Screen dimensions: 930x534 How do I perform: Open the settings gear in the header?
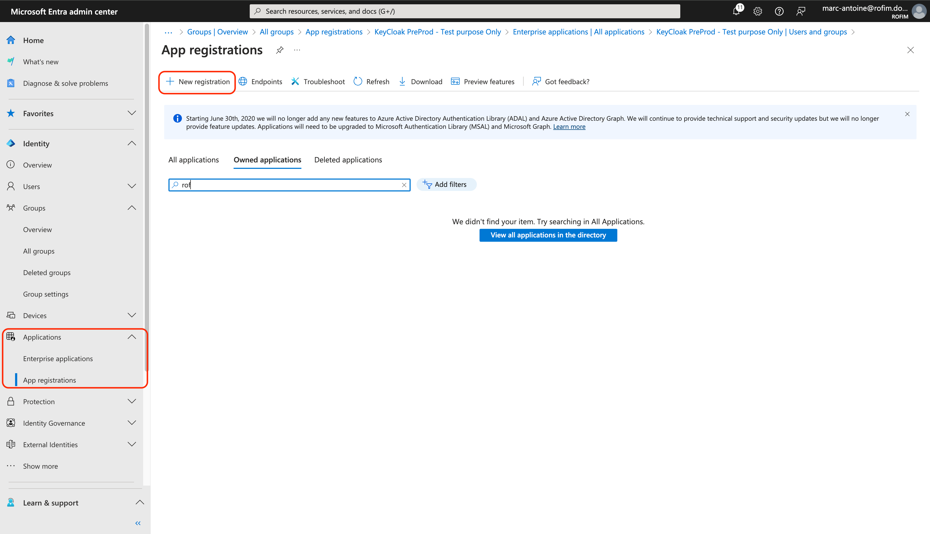[x=758, y=11]
